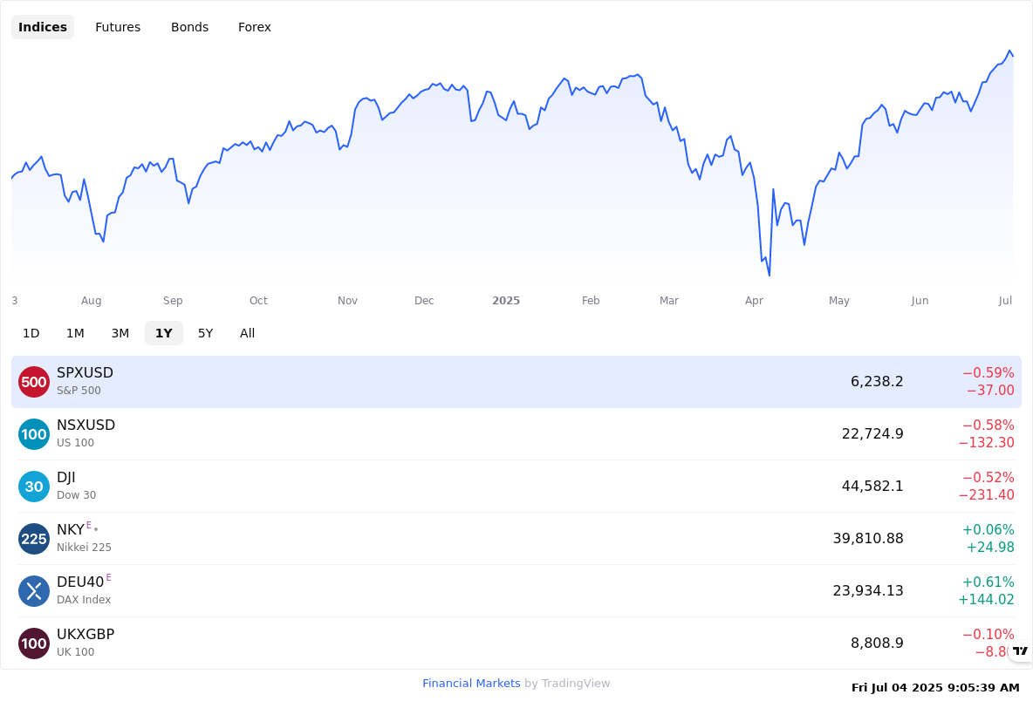Switch to the Forex tab
Screen dimensions: 1033x715
[x=254, y=27]
